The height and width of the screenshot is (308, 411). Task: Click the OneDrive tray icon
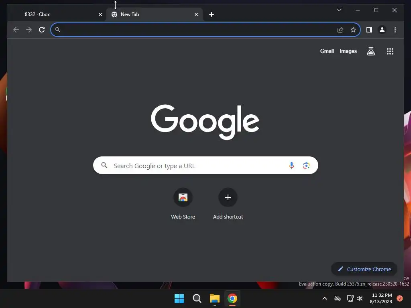tap(338, 298)
